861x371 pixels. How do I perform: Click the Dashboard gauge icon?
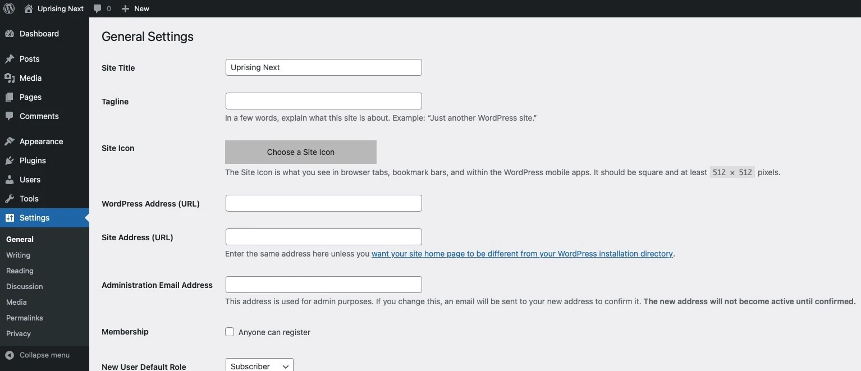(x=10, y=34)
